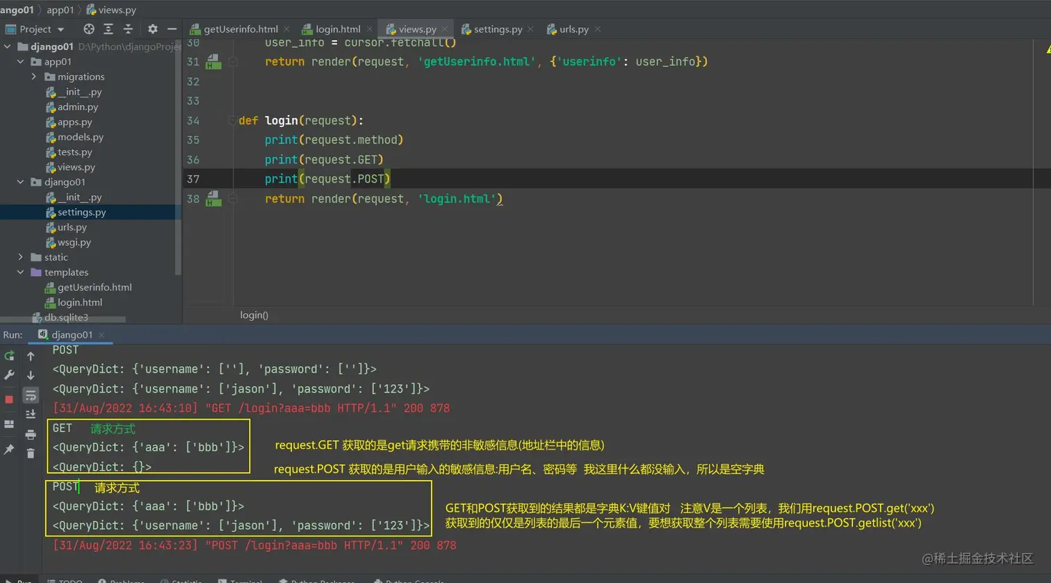The image size is (1051, 583).
Task: Click the app01 breadcrumb in navigation bar
Action: 60,10
